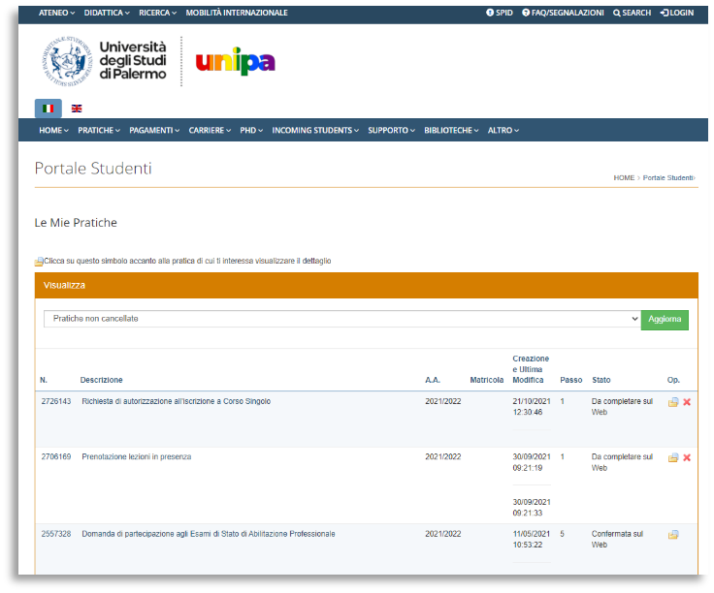Screen dimensions: 714x593
Task: Click 'Confermata sul Web' status
Action: pyautogui.click(x=617, y=540)
